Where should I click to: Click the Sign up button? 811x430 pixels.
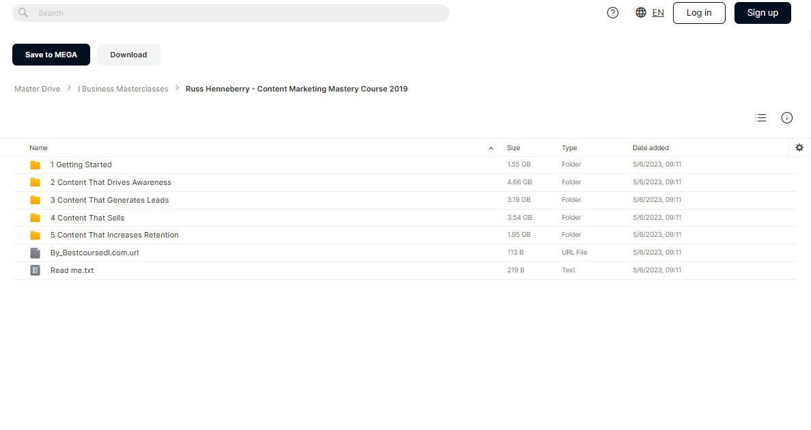762,13
